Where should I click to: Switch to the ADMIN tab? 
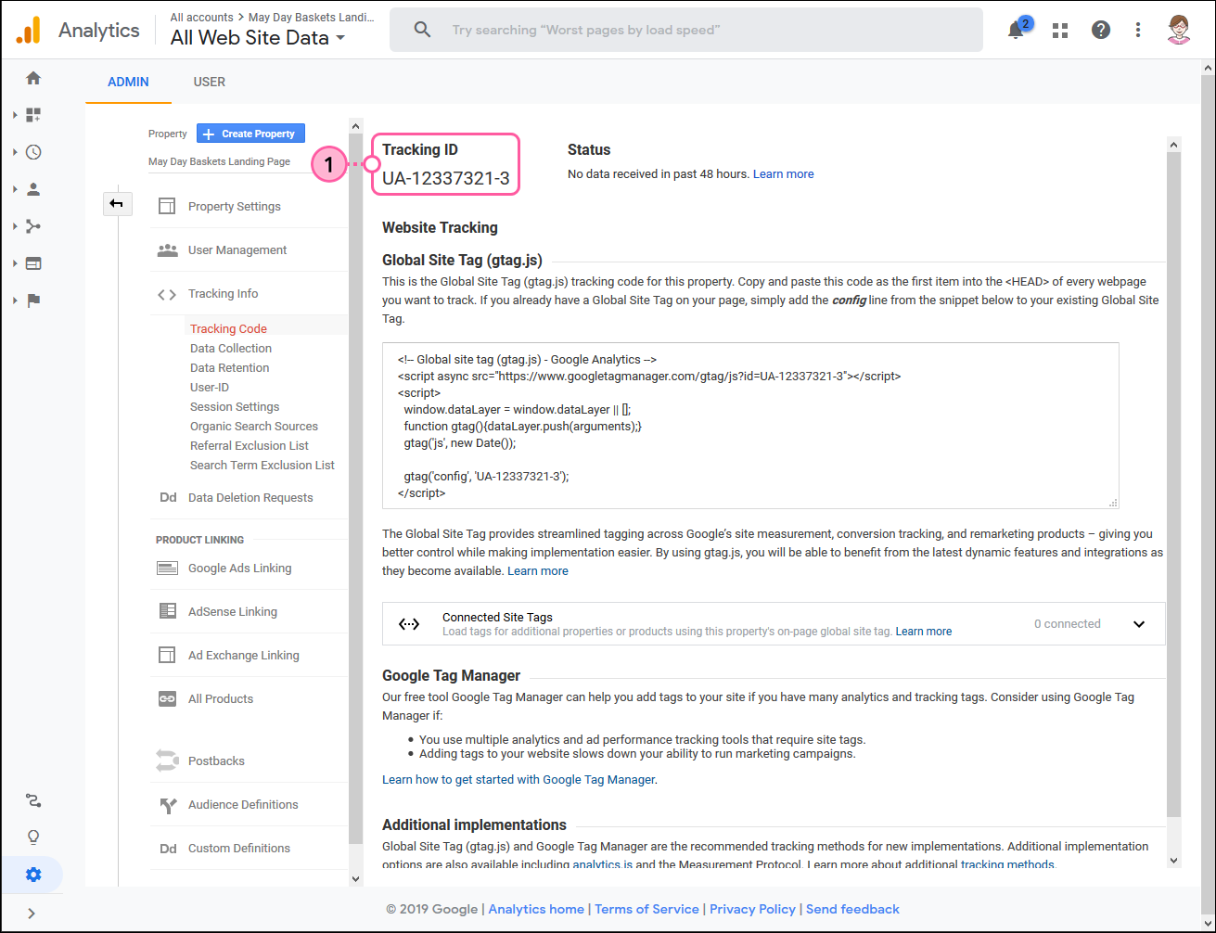click(x=128, y=82)
